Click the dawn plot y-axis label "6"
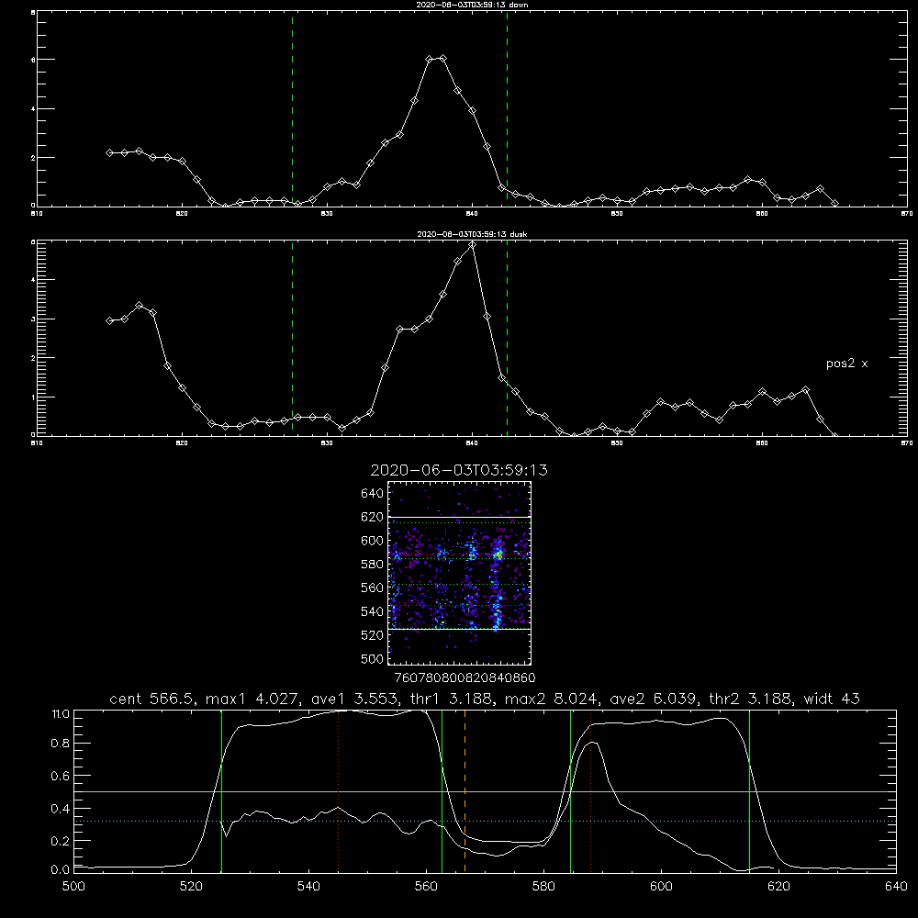 (x=33, y=60)
